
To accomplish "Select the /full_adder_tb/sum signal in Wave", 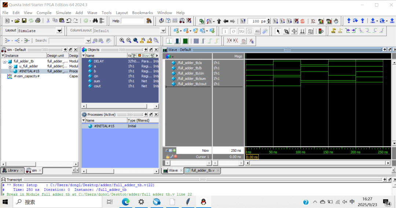I will click(x=192, y=79).
